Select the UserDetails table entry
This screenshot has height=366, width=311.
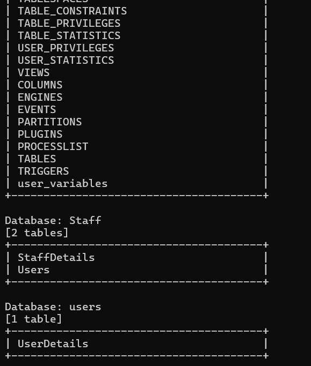pos(53,344)
